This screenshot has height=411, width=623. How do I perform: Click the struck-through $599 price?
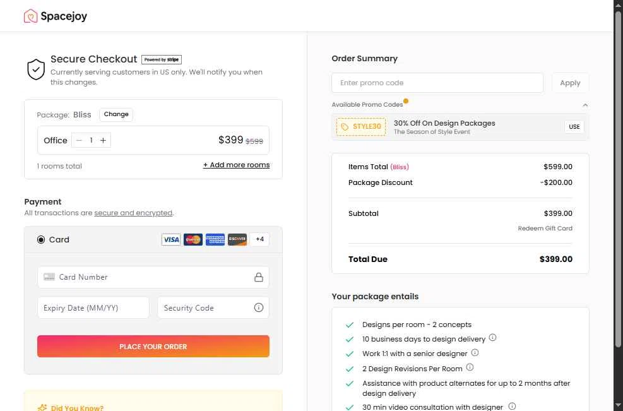[x=254, y=141]
